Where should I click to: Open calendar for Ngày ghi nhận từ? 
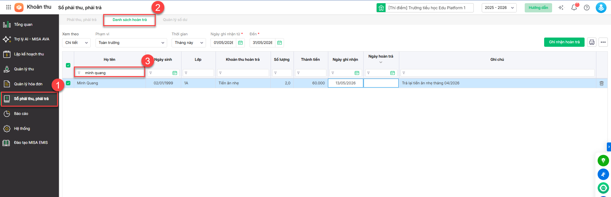240,43
